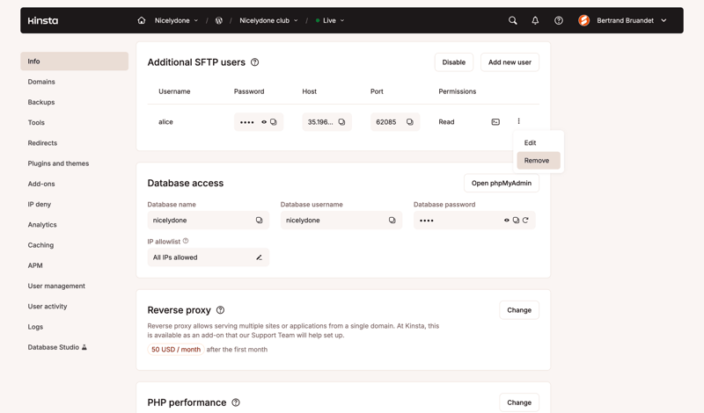Copy the SFTP host address
Image resolution: width=704 pixels, height=413 pixels.
coord(342,122)
